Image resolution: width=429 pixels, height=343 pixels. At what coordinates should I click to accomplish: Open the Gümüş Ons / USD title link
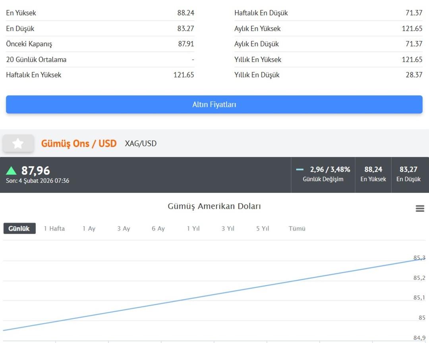[x=79, y=143]
